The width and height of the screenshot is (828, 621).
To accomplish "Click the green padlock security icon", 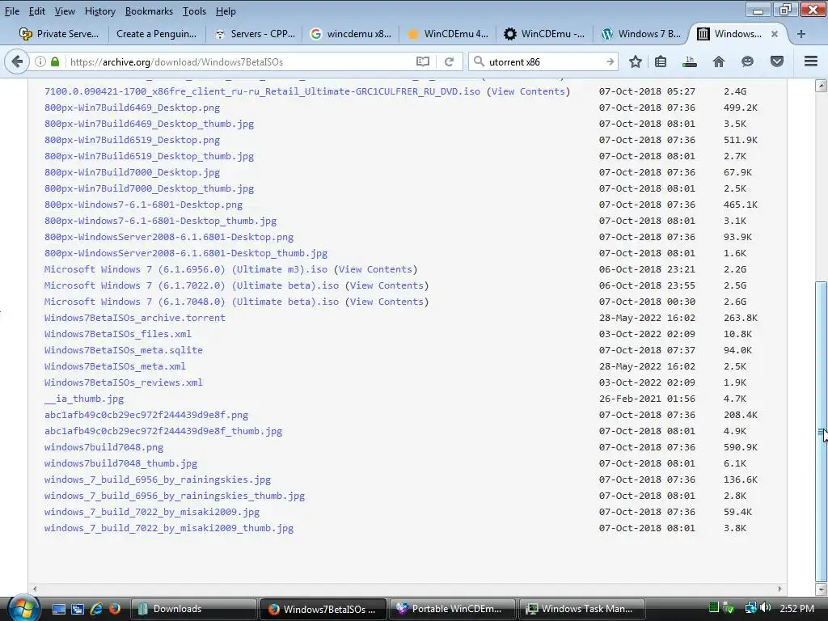I will tap(55, 61).
